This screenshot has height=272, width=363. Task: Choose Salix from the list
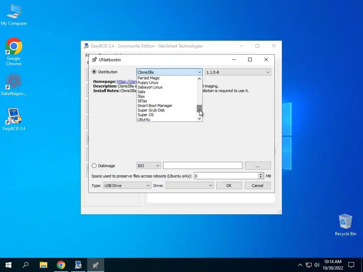click(167, 92)
